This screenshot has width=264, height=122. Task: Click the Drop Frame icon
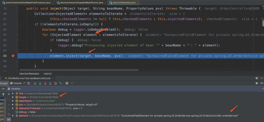[55, 83]
